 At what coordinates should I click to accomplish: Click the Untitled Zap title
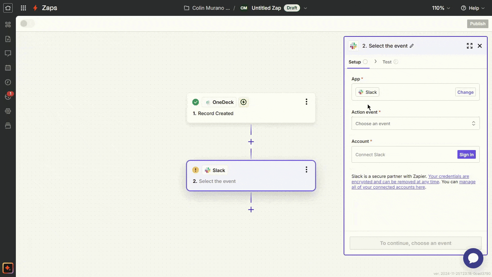pyautogui.click(x=266, y=8)
